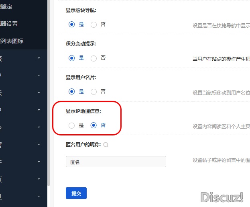250x207 pixels.
Task: Expand the sidebar section ending in 具
Action: [20, 197]
